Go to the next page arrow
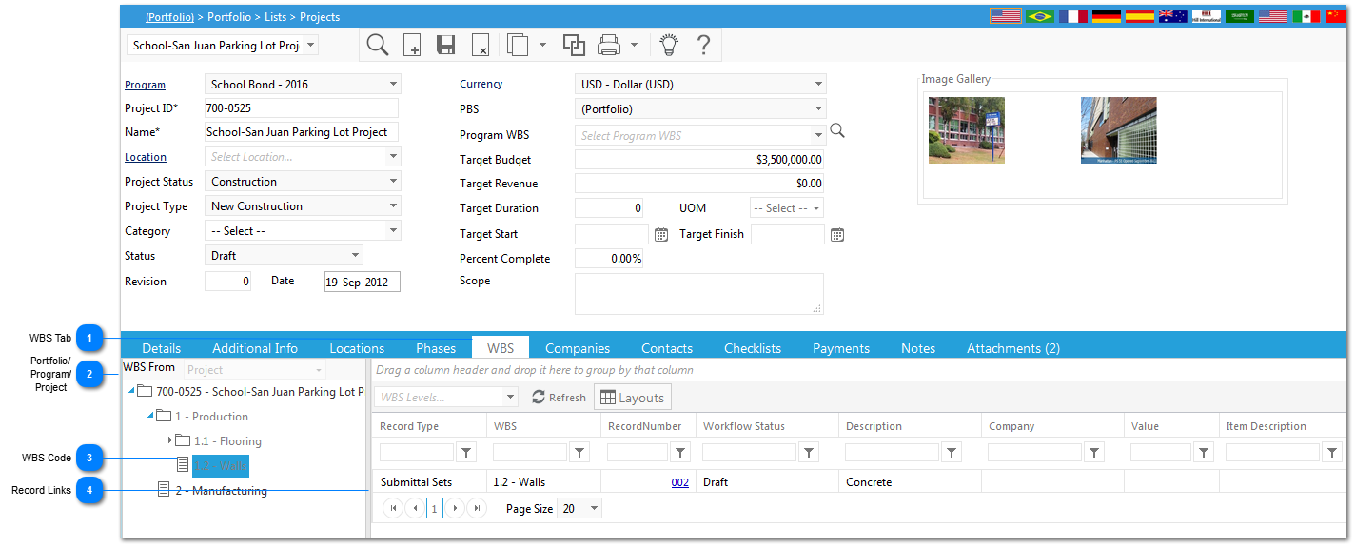 point(456,509)
